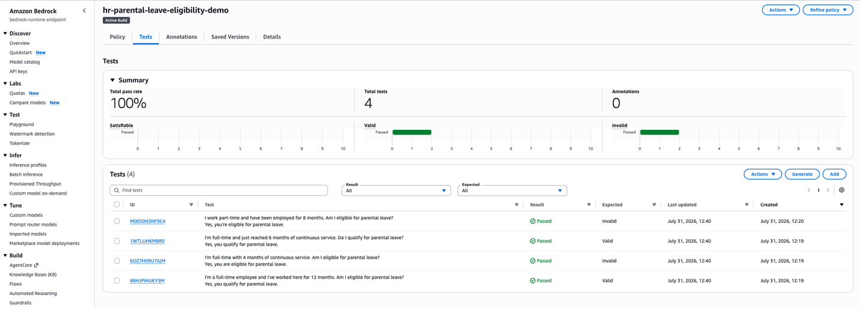
Task: Open Playground in the sidebar
Action: [x=22, y=124]
